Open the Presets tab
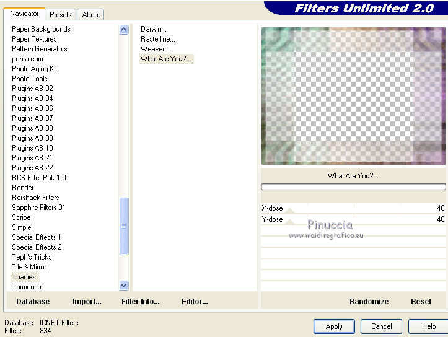This screenshot has height=337, width=448. (x=60, y=15)
